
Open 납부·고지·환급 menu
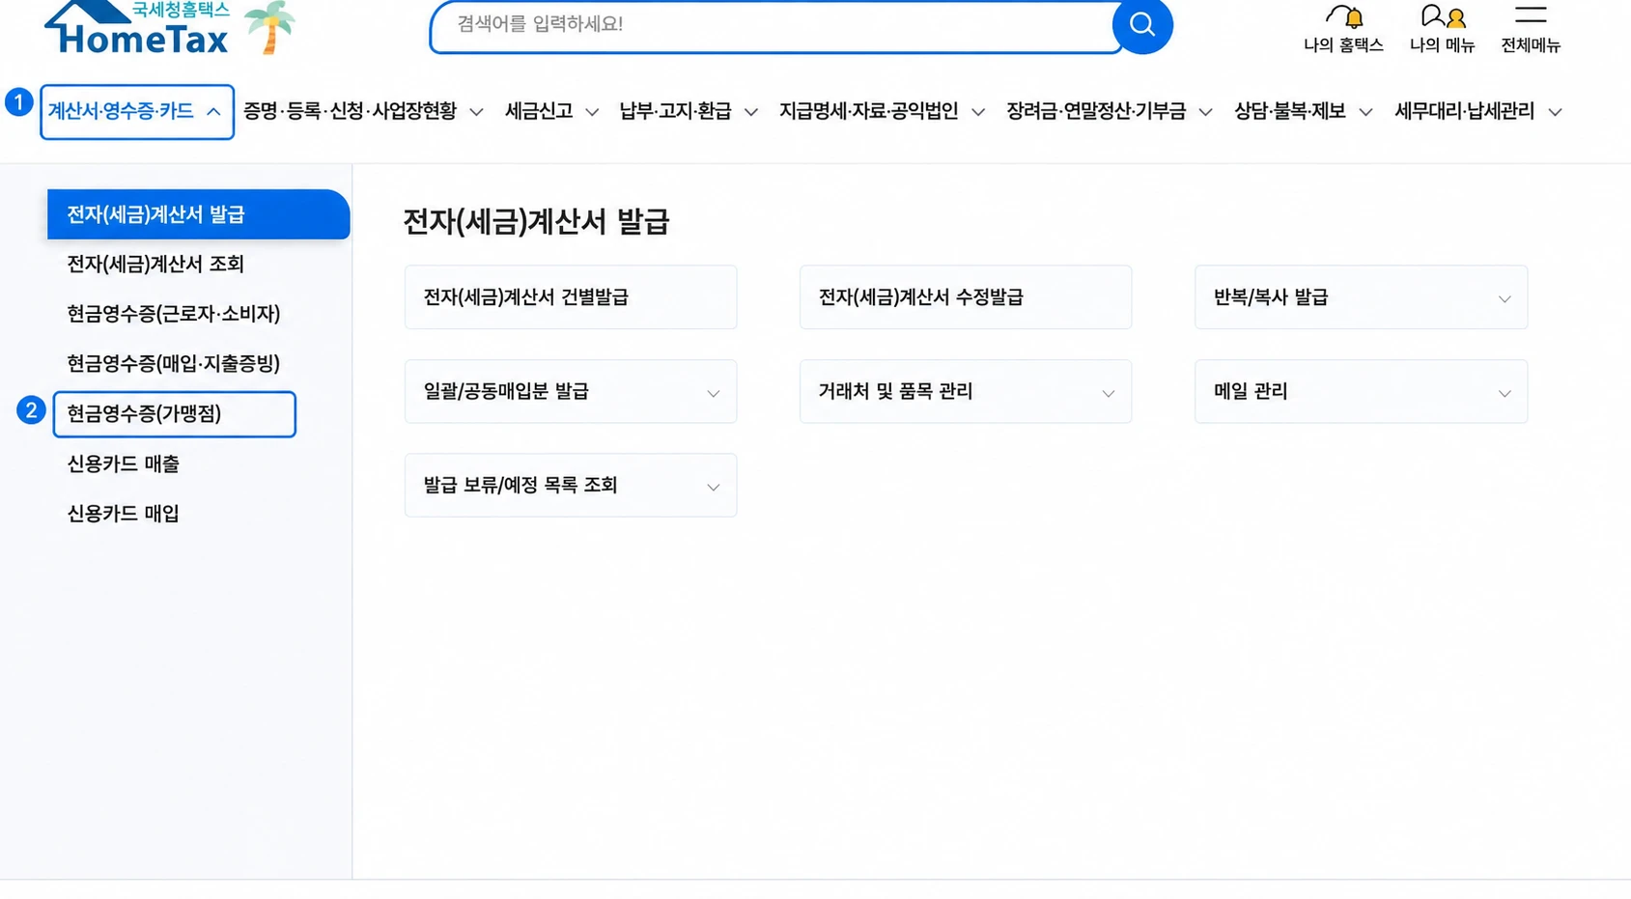pyautogui.click(x=689, y=112)
